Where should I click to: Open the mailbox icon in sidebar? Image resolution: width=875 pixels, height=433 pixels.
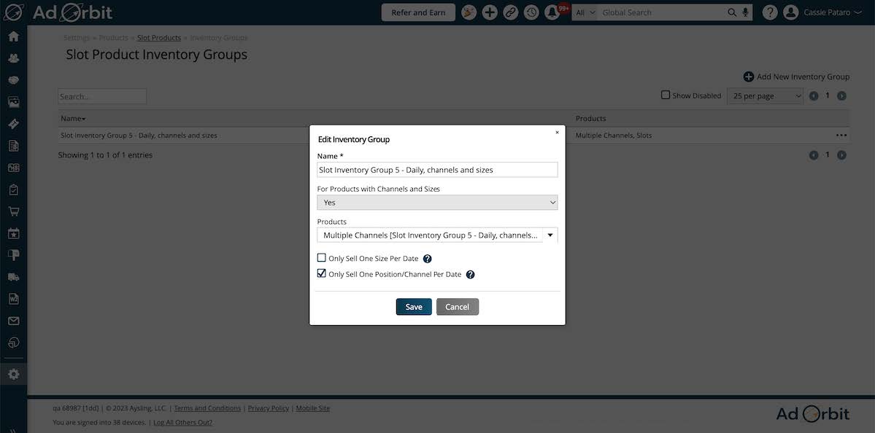[13, 255]
